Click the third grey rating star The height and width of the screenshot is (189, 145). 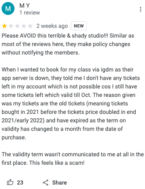(x=17, y=26)
